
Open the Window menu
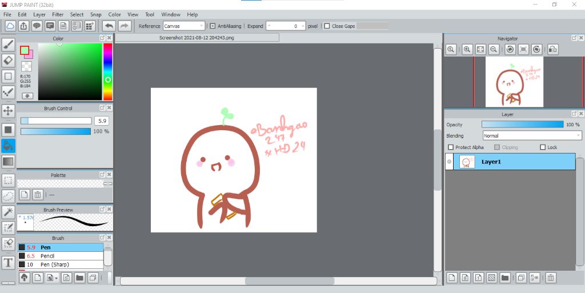tap(171, 14)
